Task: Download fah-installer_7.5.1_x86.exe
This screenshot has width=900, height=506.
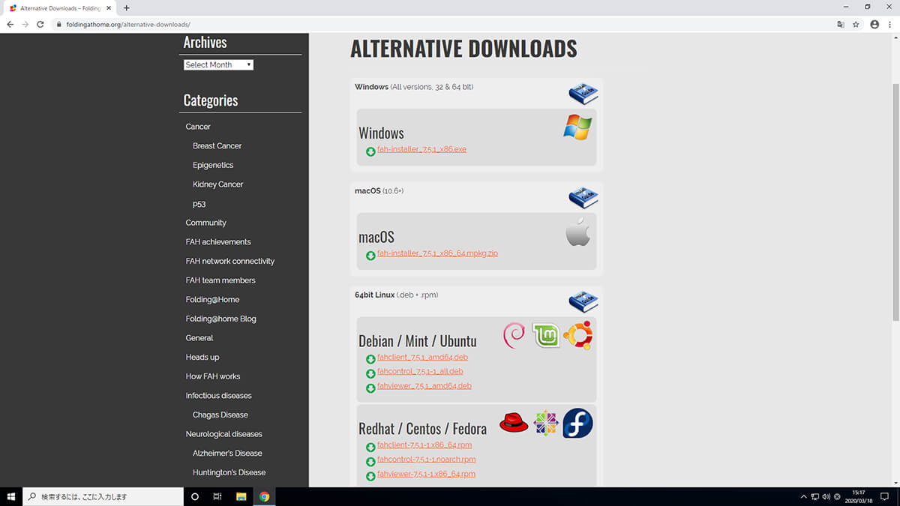Action: coord(421,149)
